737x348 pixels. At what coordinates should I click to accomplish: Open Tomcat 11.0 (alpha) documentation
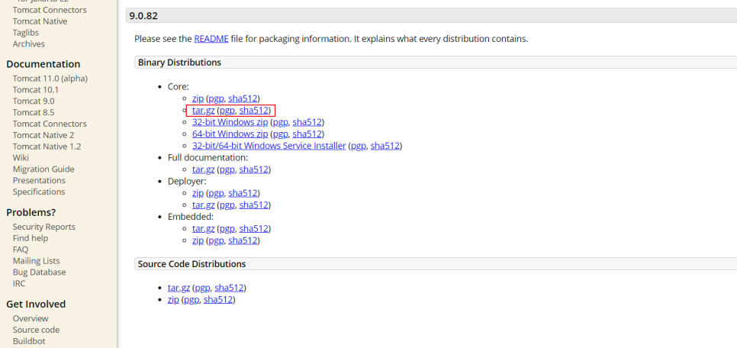[50, 79]
